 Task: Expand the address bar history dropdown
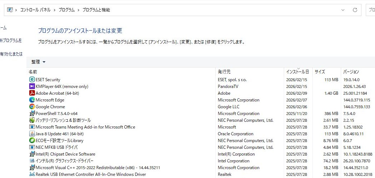pos(343,10)
